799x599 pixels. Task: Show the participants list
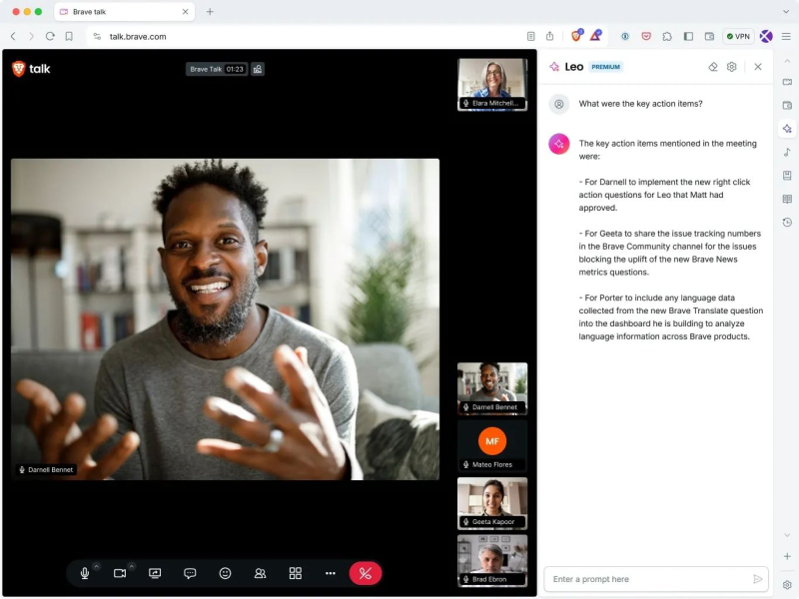pos(260,573)
